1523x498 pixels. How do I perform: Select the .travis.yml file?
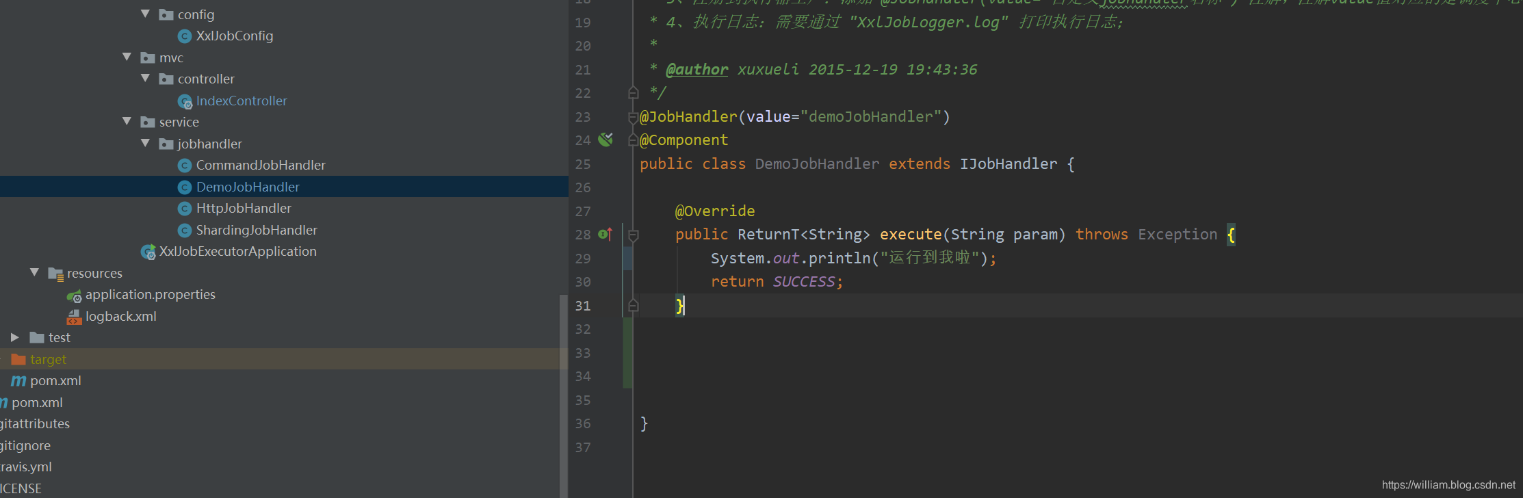[x=26, y=467]
